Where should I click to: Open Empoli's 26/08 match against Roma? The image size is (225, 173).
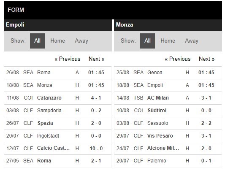pyautogui.click(x=58, y=73)
